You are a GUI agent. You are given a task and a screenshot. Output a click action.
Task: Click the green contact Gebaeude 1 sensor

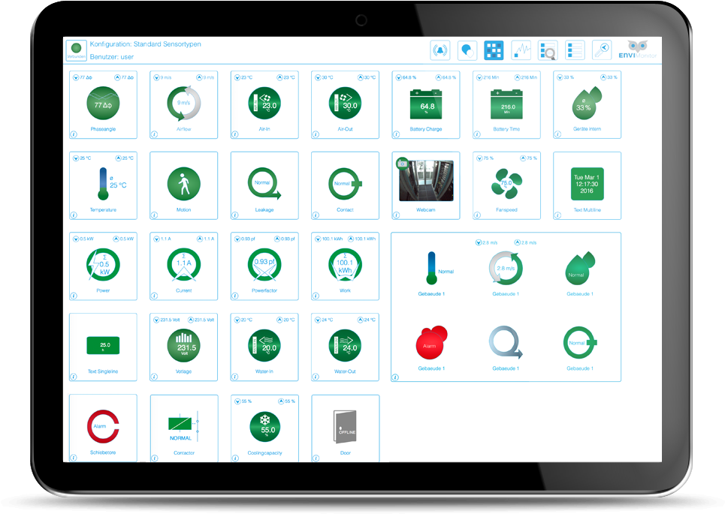click(x=580, y=342)
